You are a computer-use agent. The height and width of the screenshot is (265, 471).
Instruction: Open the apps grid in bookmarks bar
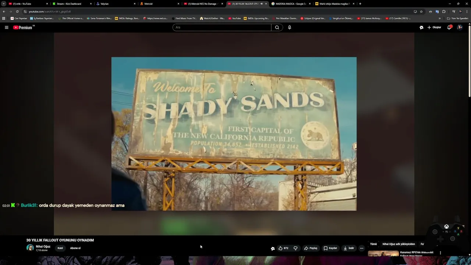(x=4, y=18)
